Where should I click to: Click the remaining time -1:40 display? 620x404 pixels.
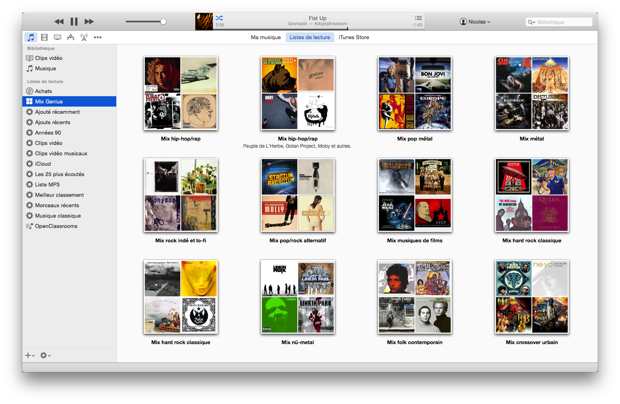[x=417, y=25]
